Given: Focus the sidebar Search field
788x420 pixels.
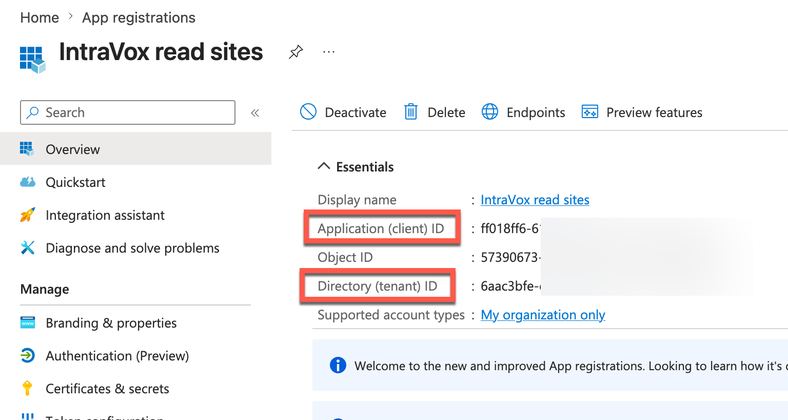Looking at the screenshot, I should [128, 112].
